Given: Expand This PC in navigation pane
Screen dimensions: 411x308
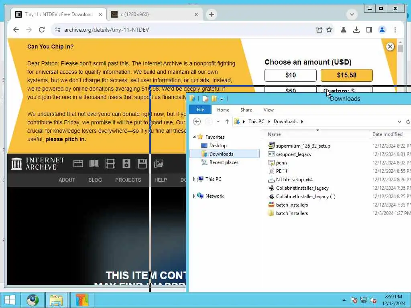Looking at the screenshot, I should (194, 179).
